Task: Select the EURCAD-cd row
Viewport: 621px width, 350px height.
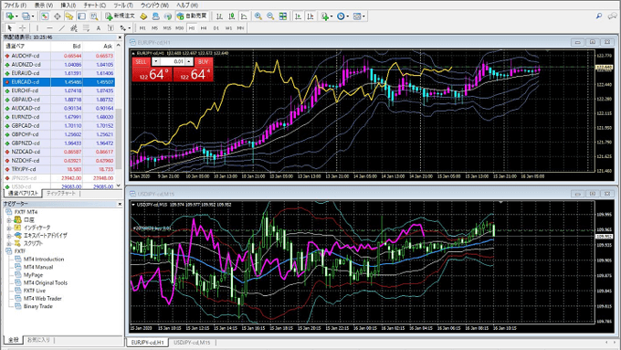Action: [x=59, y=82]
